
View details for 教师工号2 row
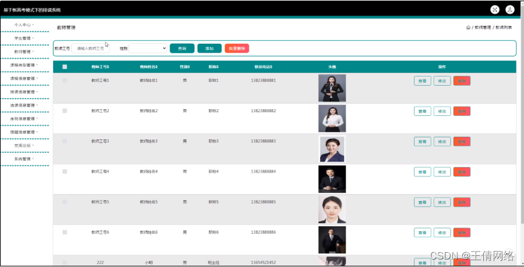[423, 111]
